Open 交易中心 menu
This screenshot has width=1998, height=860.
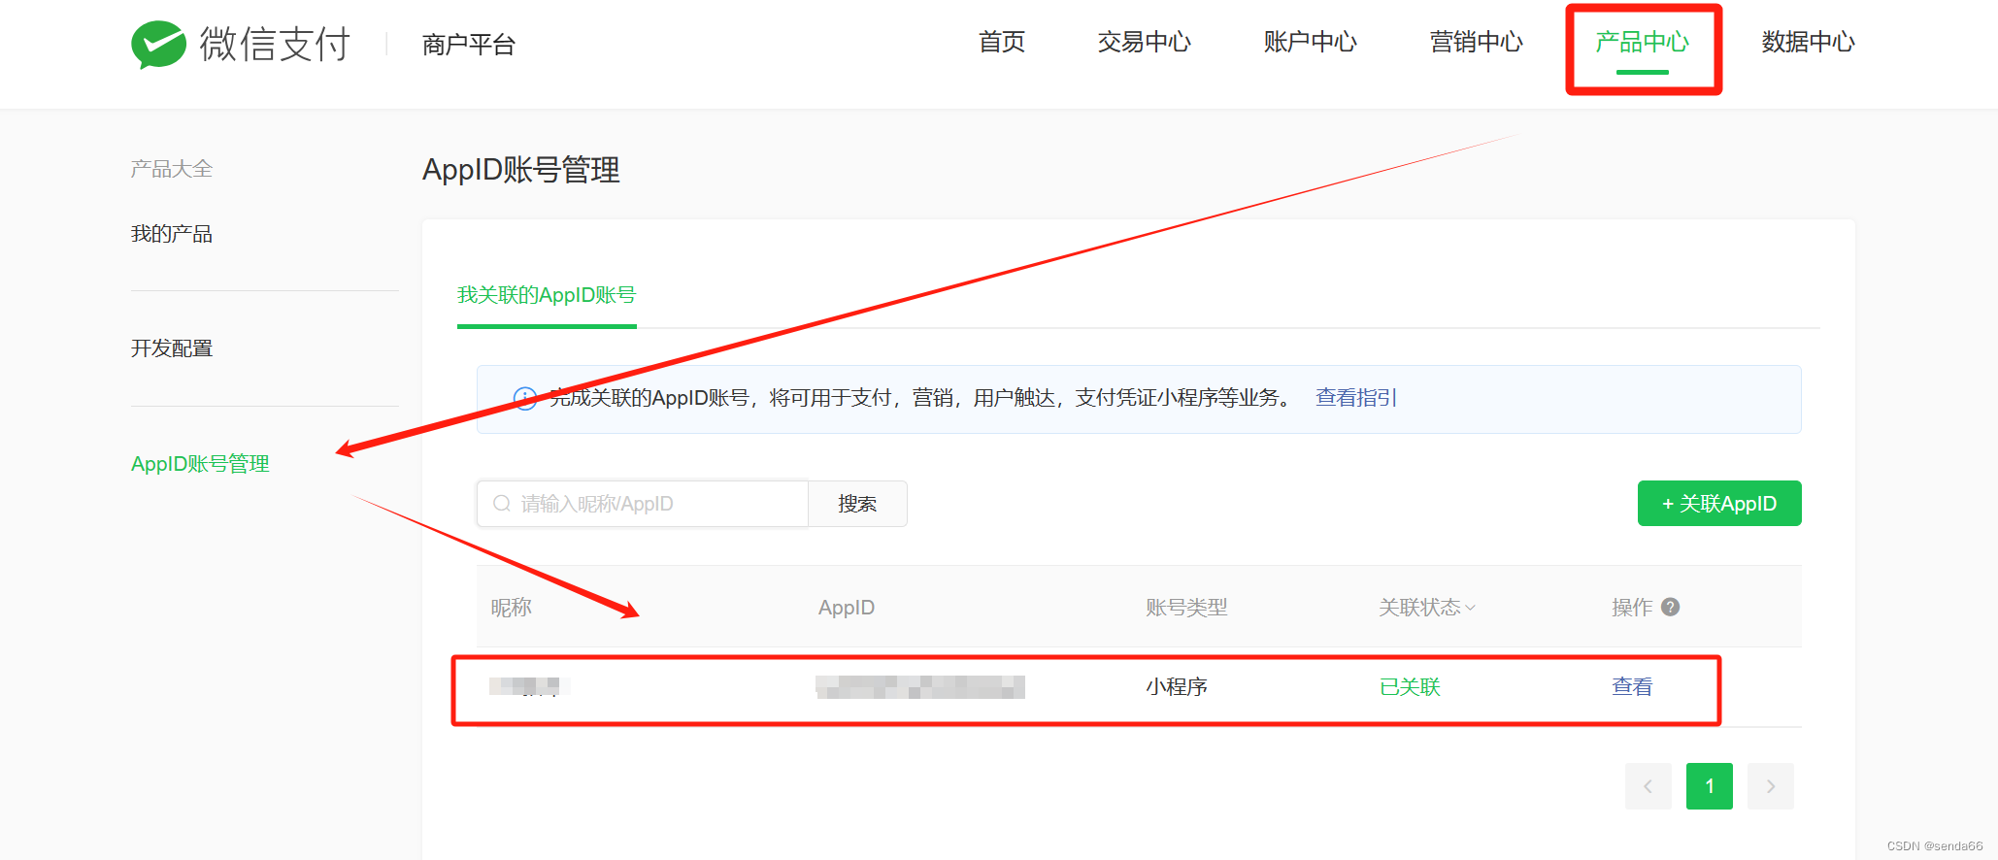[x=1144, y=43]
